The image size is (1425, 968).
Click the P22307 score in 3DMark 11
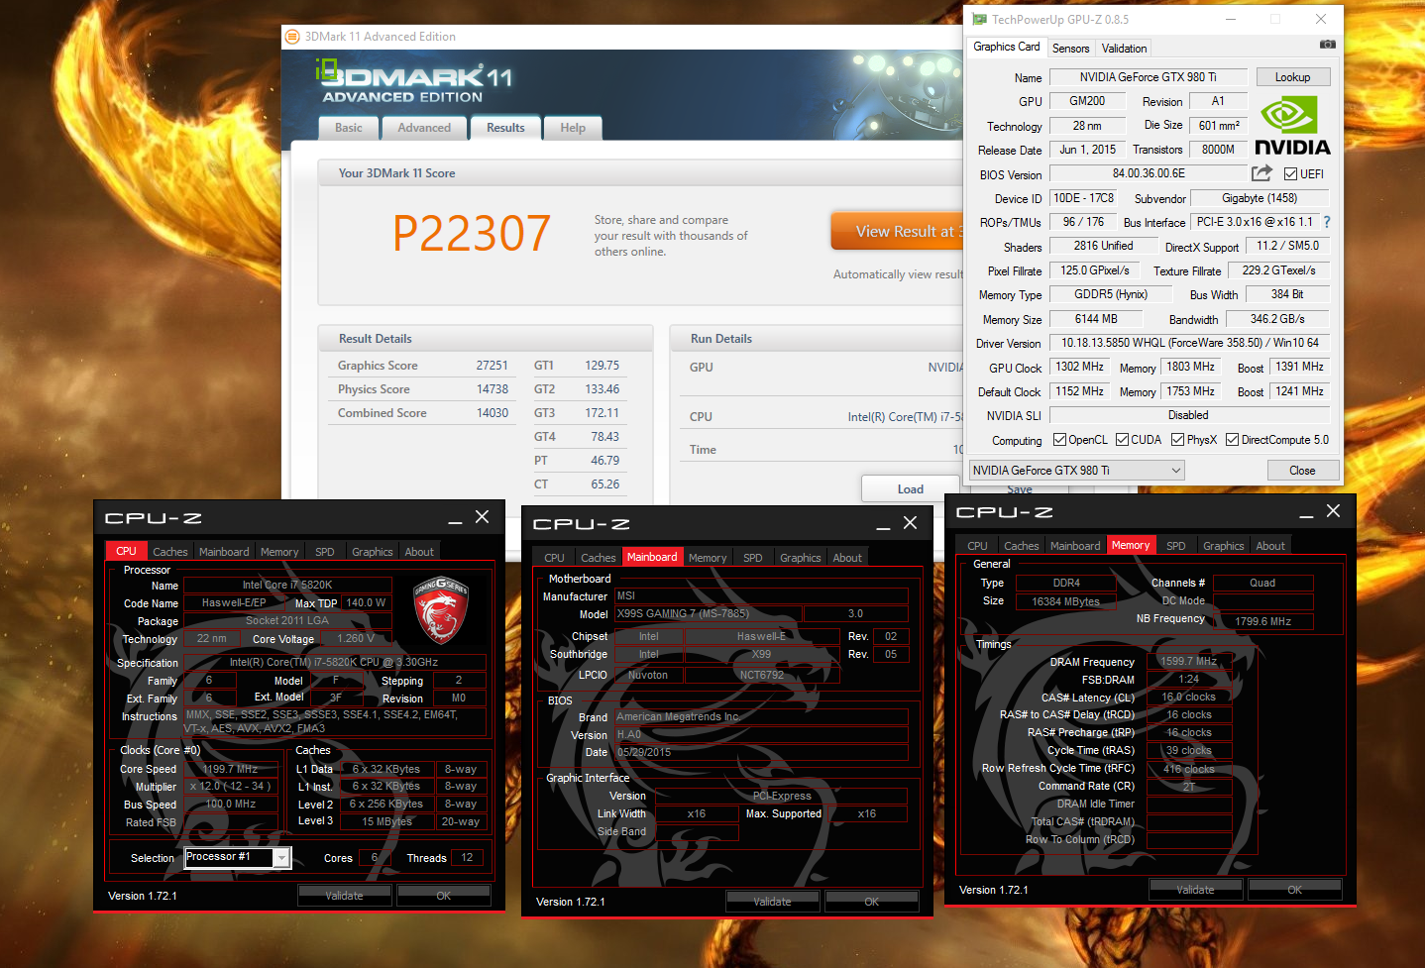tap(472, 233)
